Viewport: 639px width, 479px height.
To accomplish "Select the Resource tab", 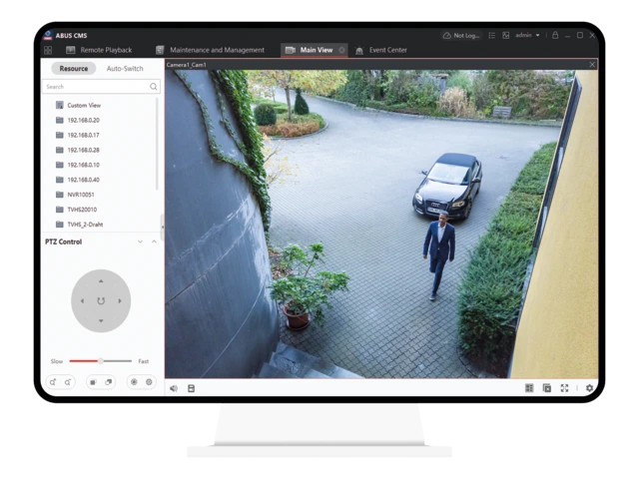I will point(73,69).
